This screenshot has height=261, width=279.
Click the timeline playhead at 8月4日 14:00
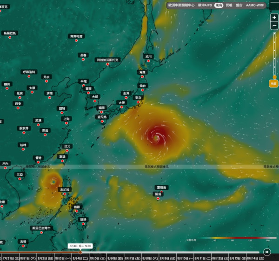click(80, 252)
